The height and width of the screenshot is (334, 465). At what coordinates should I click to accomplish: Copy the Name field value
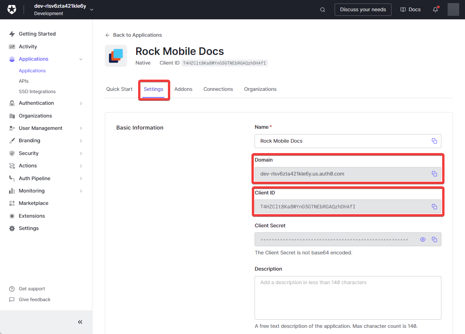tap(434, 141)
